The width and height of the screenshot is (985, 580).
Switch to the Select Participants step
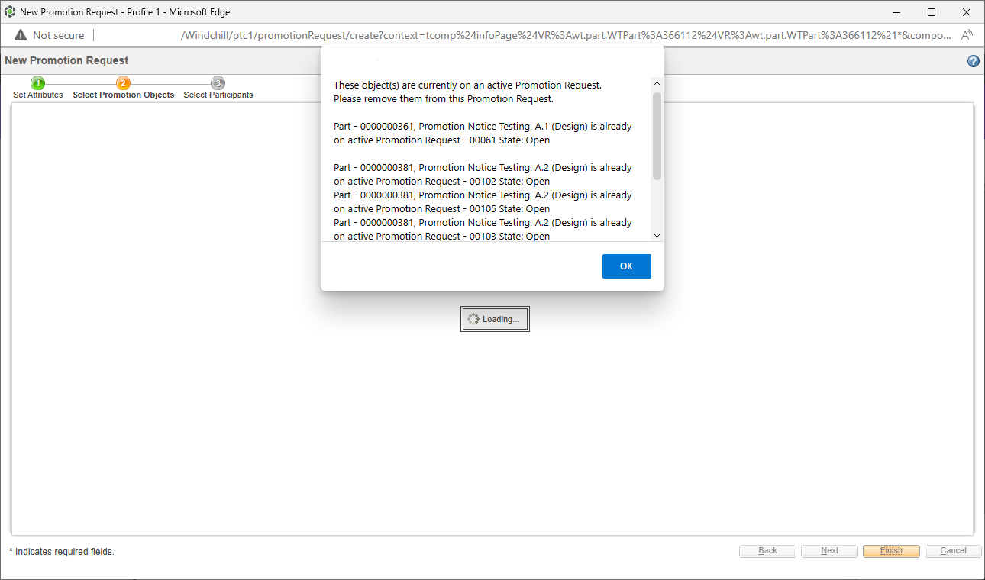[218, 95]
